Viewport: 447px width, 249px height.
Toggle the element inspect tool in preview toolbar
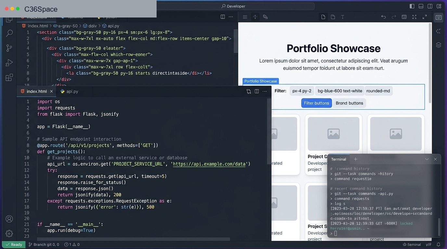point(255,17)
